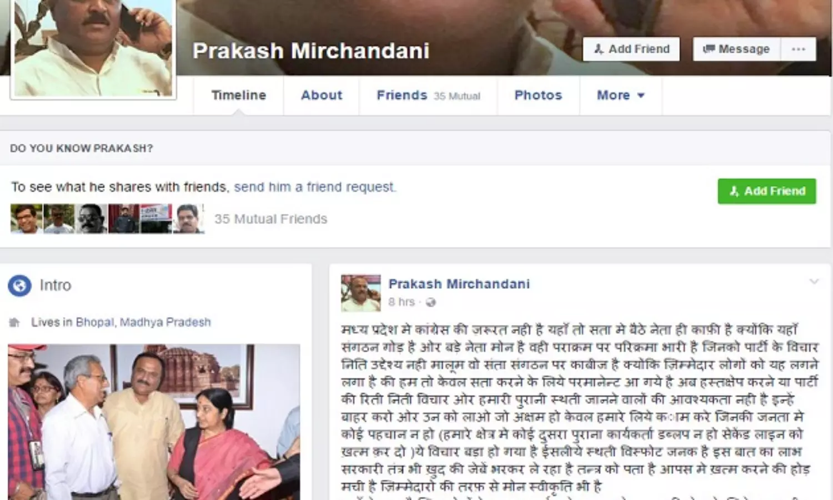
Task: Open Bhopal, Madhya Pradesh location link
Action: tap(143, 322)
